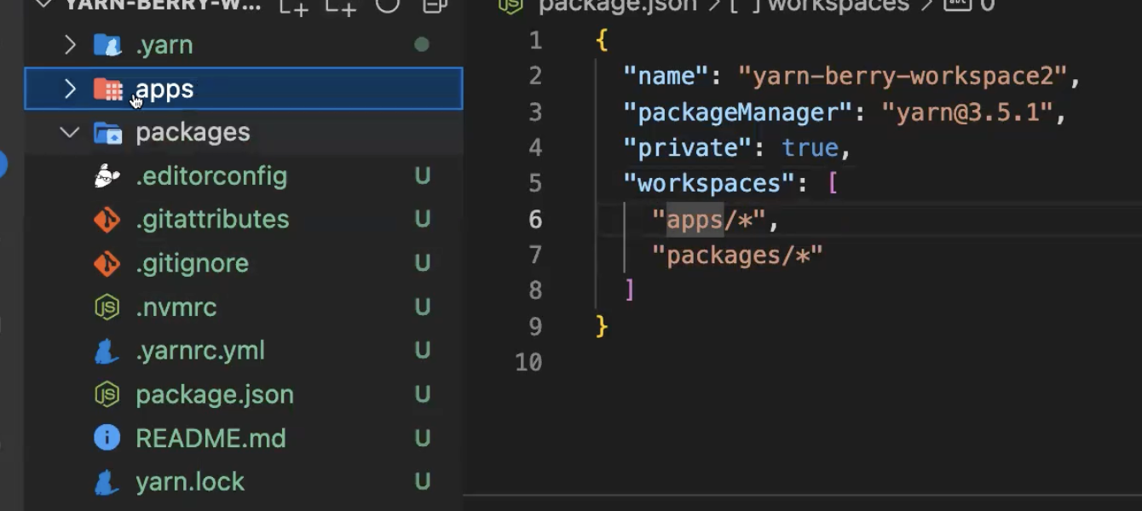The width and height of the screenshot is (1142, 511).
Task: Expand the apps folder chevron
Action: pos(70,89)
